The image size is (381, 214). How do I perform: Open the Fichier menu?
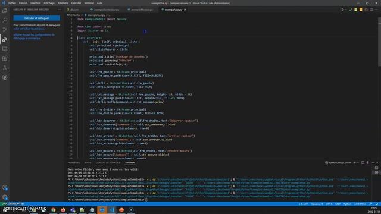click(12, 3)
